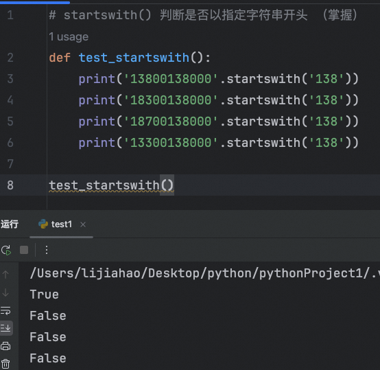Click line number 1 in gutter

tap(10, 15)
